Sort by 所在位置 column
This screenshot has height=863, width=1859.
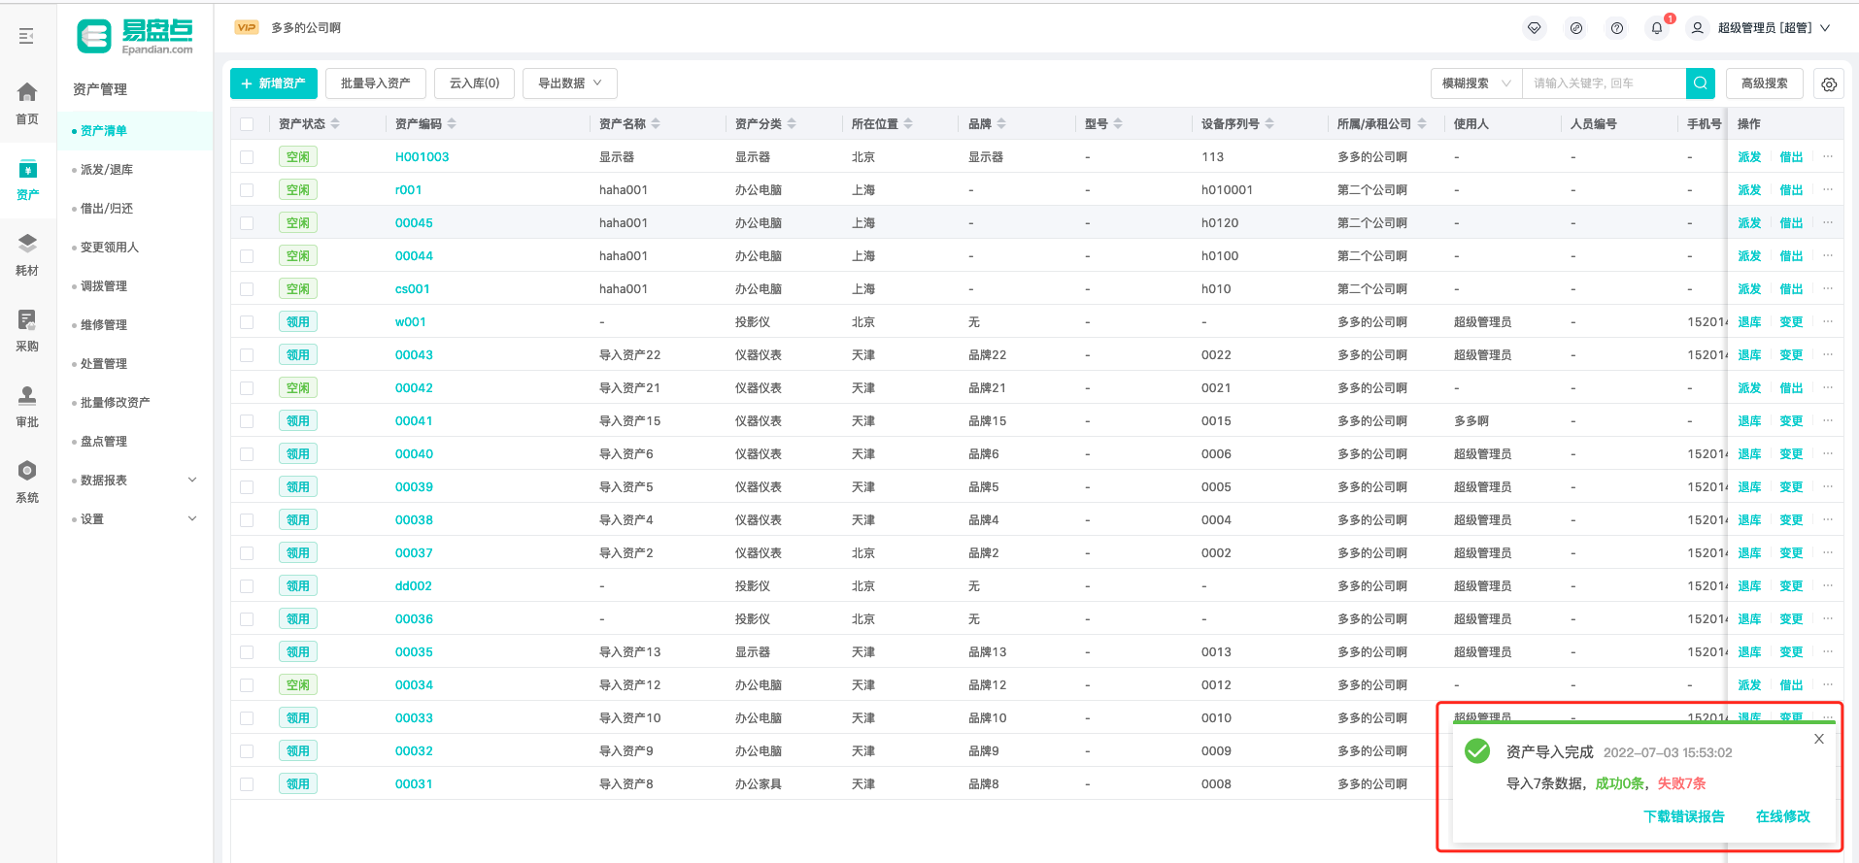[908, 123]
